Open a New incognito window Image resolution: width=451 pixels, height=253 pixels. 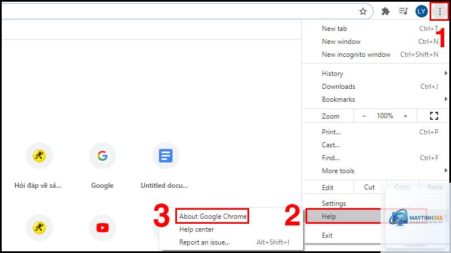(375, 55)
